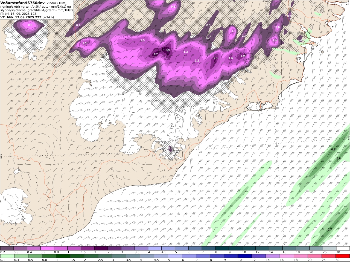Click the 3.0 snowfall maximum label
This screenshot has height=262, width=350.
(167, 50)
